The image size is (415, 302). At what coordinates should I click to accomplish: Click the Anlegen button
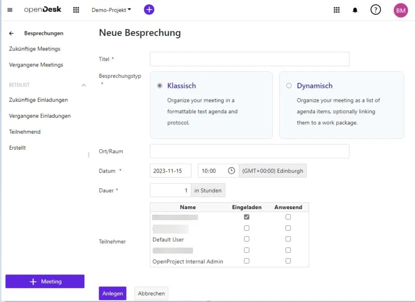tap(112, 294)
